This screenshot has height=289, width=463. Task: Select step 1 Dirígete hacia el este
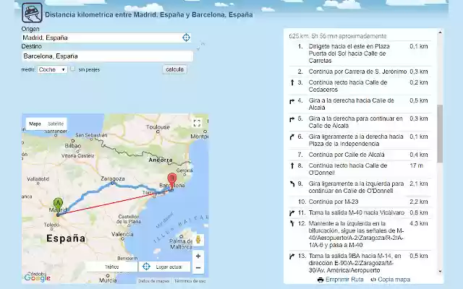pos(360,53)
